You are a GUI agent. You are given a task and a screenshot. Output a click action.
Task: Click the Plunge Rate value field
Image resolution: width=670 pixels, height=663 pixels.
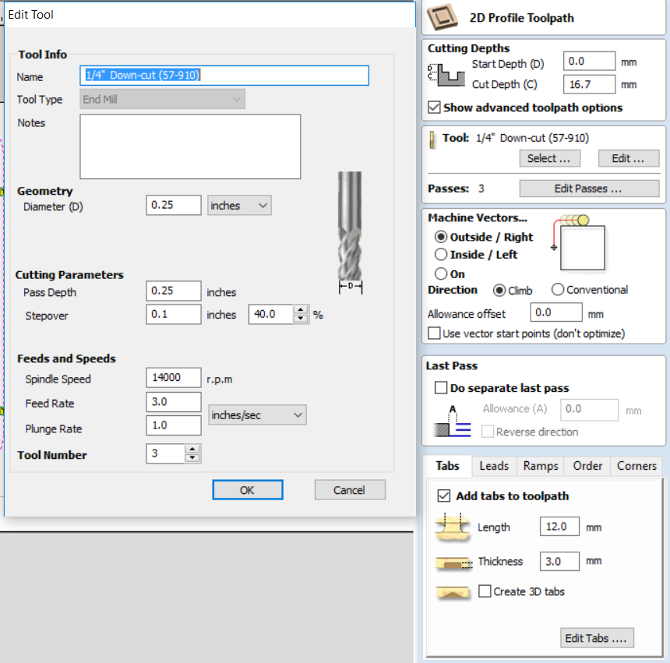tap(174, 425)
